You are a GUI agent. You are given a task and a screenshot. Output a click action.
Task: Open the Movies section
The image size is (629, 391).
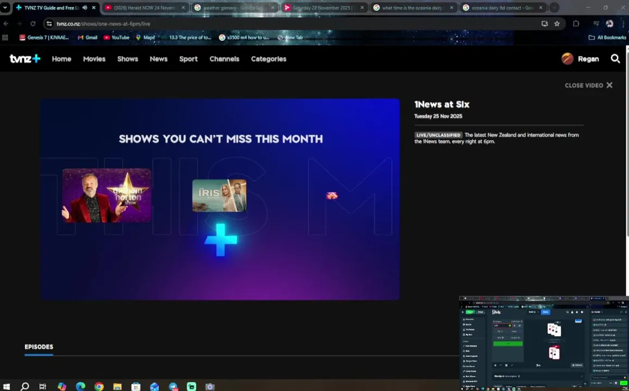pyautogui.click(x=94, y=59)
